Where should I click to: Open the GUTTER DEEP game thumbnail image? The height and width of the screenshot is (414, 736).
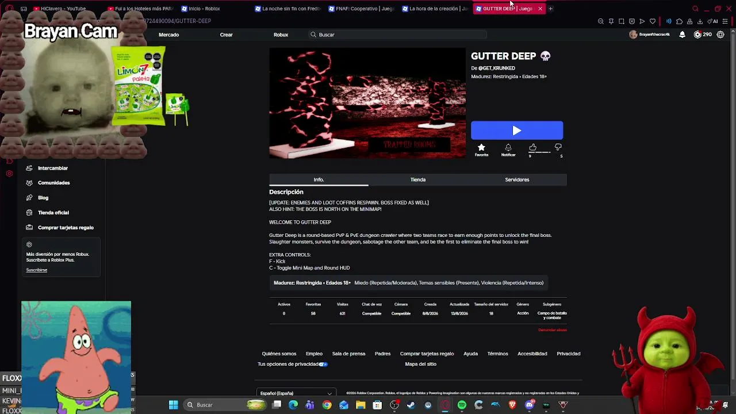(367, 103)
